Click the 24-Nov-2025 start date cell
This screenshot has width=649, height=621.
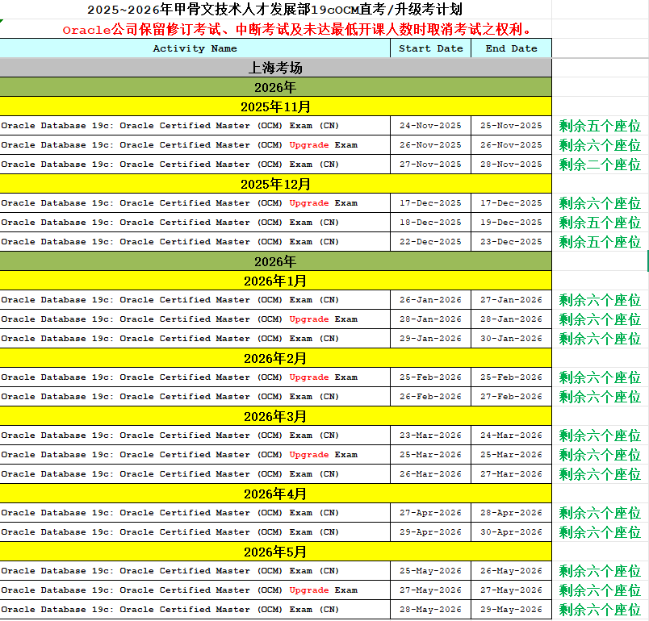click(430, 126)
